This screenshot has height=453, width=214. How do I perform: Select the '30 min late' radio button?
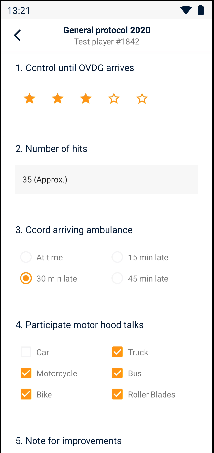[x=26, y=279]
